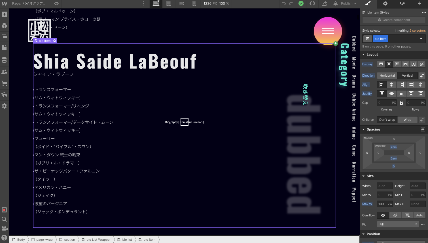
Task: Open the Fit dropdown
Action: [x=398, y=224]
